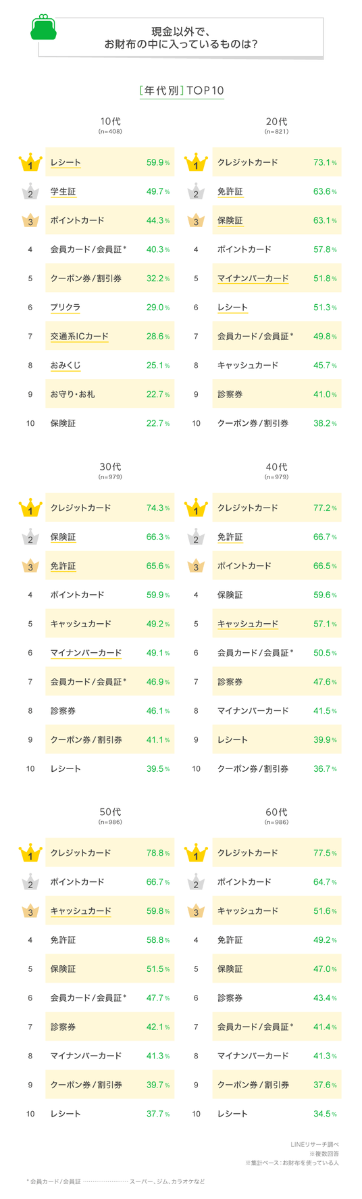Click the silver crown in 20代 ranking
The height and width of the screenshot is (1199, 362).
[196, 191]
